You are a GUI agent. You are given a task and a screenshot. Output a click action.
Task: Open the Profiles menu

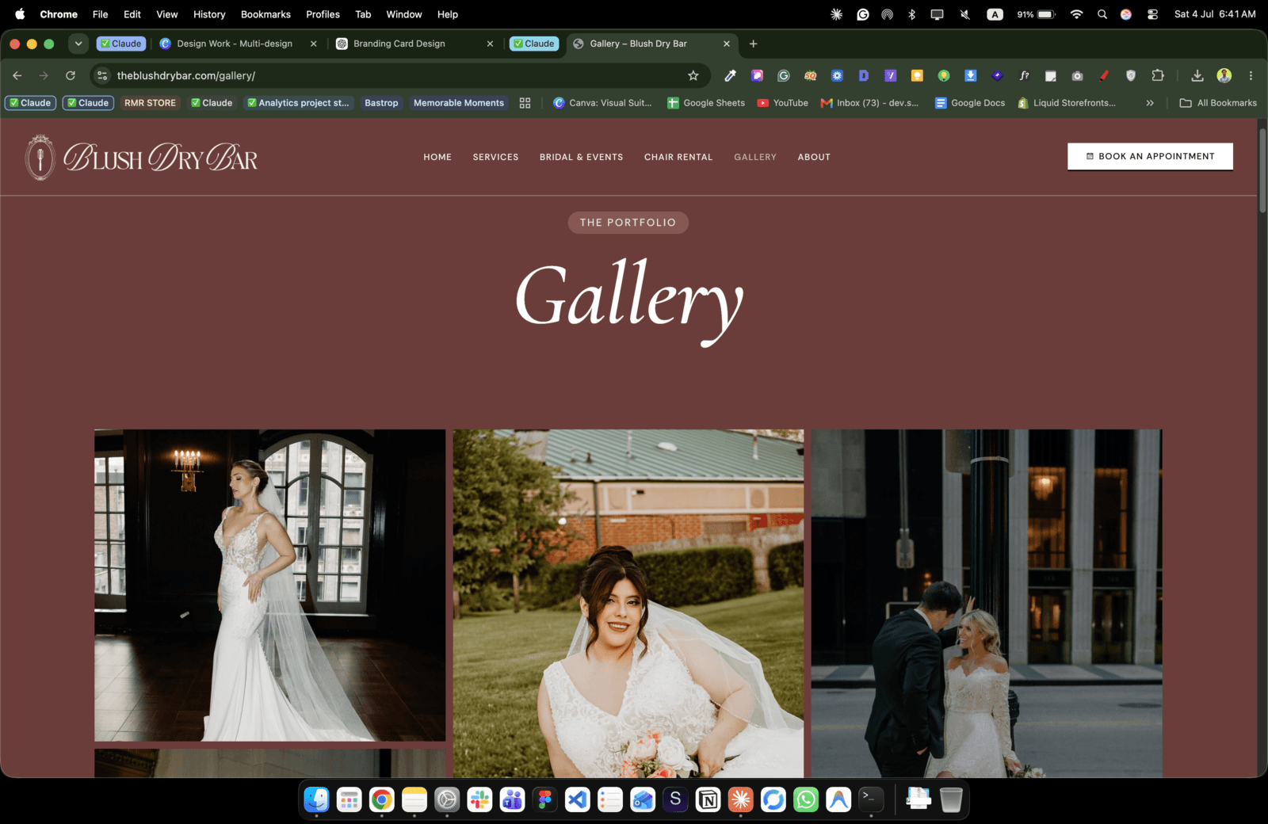pyautogui.click(x=323, y=14)
